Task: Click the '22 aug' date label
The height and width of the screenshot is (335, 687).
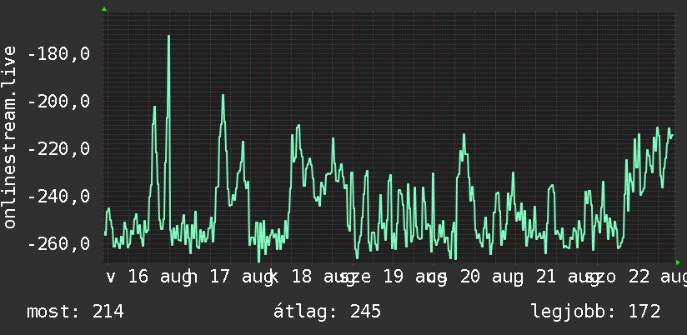Action: (x=658, y=277)
